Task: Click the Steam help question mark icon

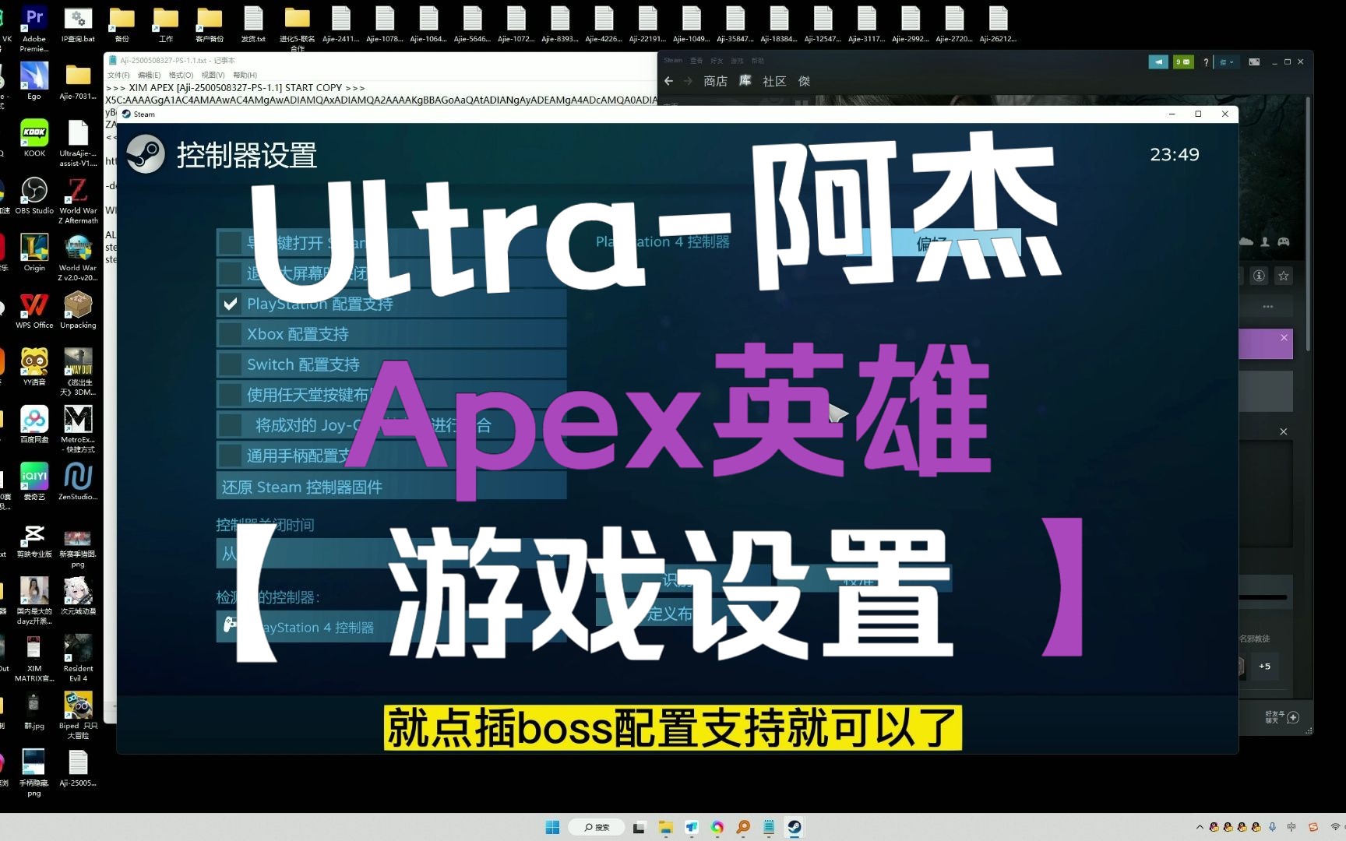Action: [x=1205, y=61]
